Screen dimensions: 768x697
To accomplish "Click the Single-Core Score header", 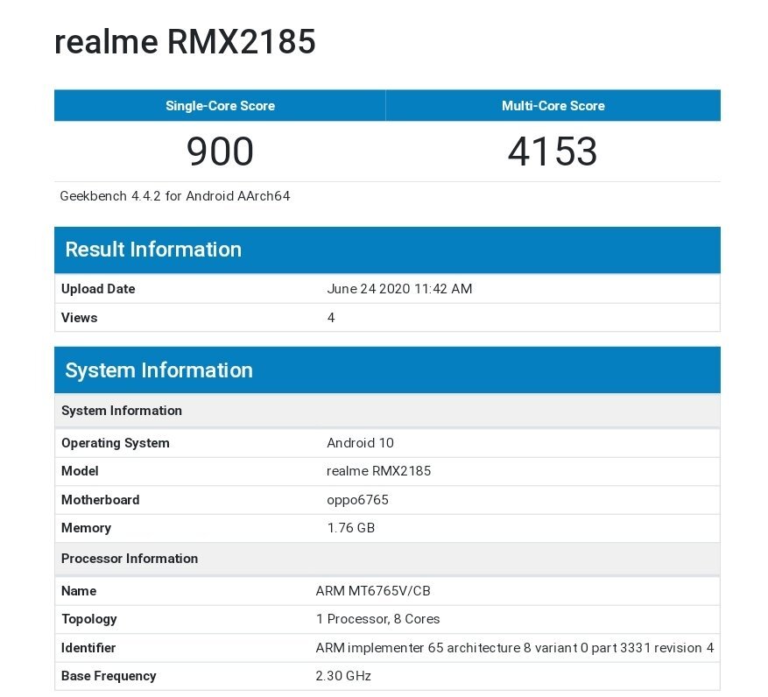I will 220,106.
